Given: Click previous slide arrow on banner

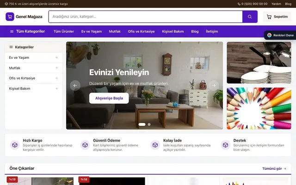Looking at the screenshot, I should pos(75,86).
